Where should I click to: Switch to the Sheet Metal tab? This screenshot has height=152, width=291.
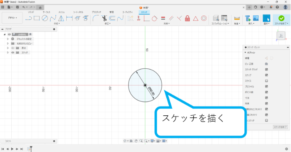coord(78,12)
